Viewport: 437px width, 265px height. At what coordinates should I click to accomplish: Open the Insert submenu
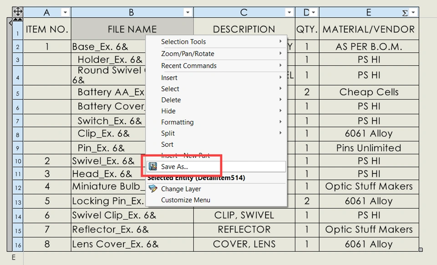[216, 78]
